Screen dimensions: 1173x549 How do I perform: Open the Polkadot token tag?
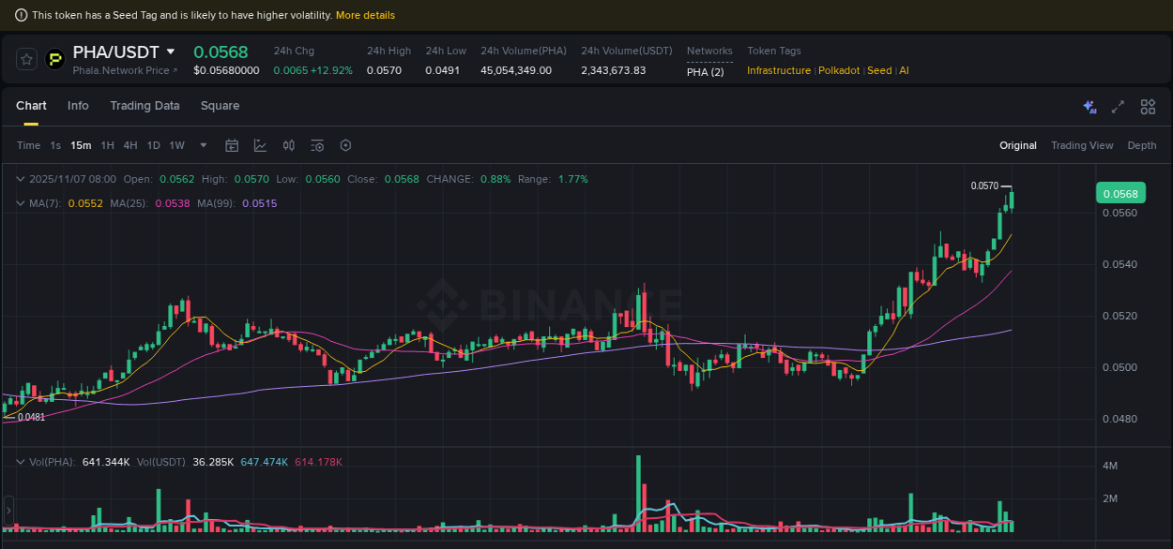coord(839,70)
